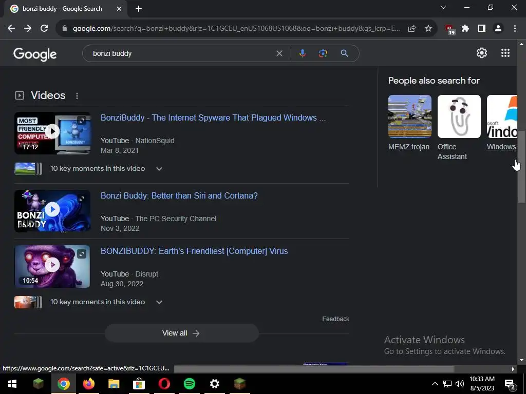The height and width of the screenshot is (394, 526).
Task: Open Minecraft next to the Start button
Action: pos(38,384)
